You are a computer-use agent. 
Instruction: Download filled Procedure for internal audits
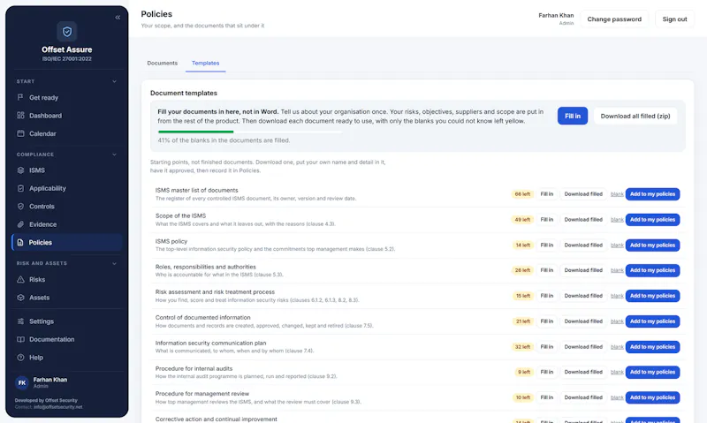click(x=583, y=372)
